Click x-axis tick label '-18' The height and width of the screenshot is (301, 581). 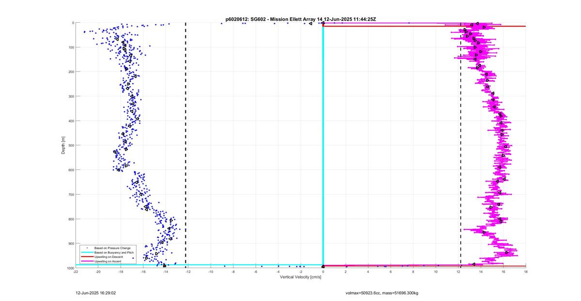coord(121,272)
